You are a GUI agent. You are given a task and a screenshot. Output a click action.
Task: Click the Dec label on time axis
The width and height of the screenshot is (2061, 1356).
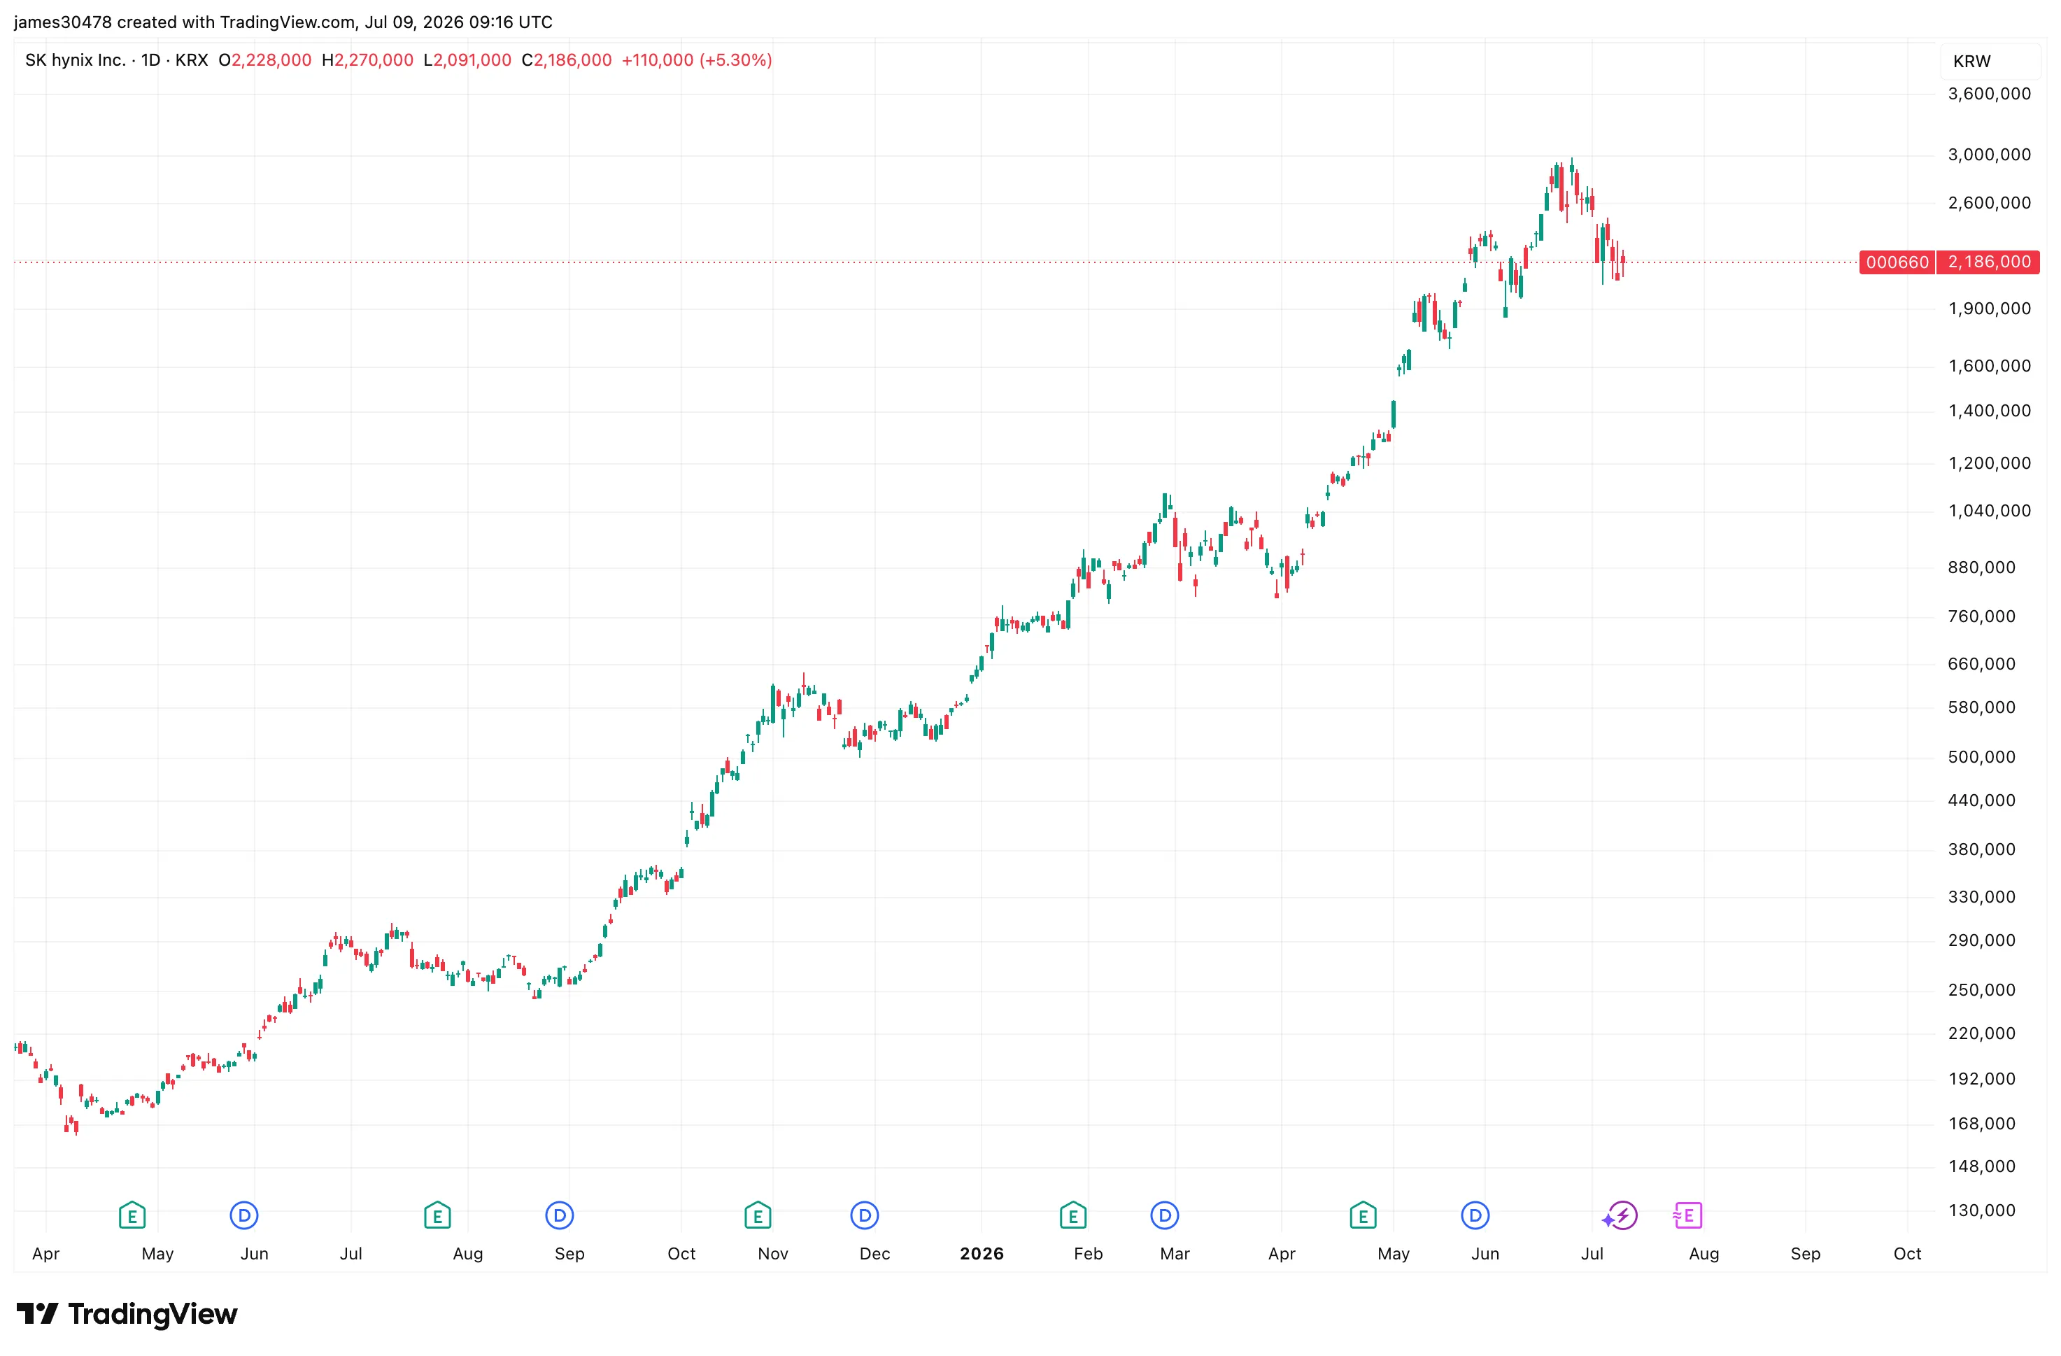tap(874, 1254)
